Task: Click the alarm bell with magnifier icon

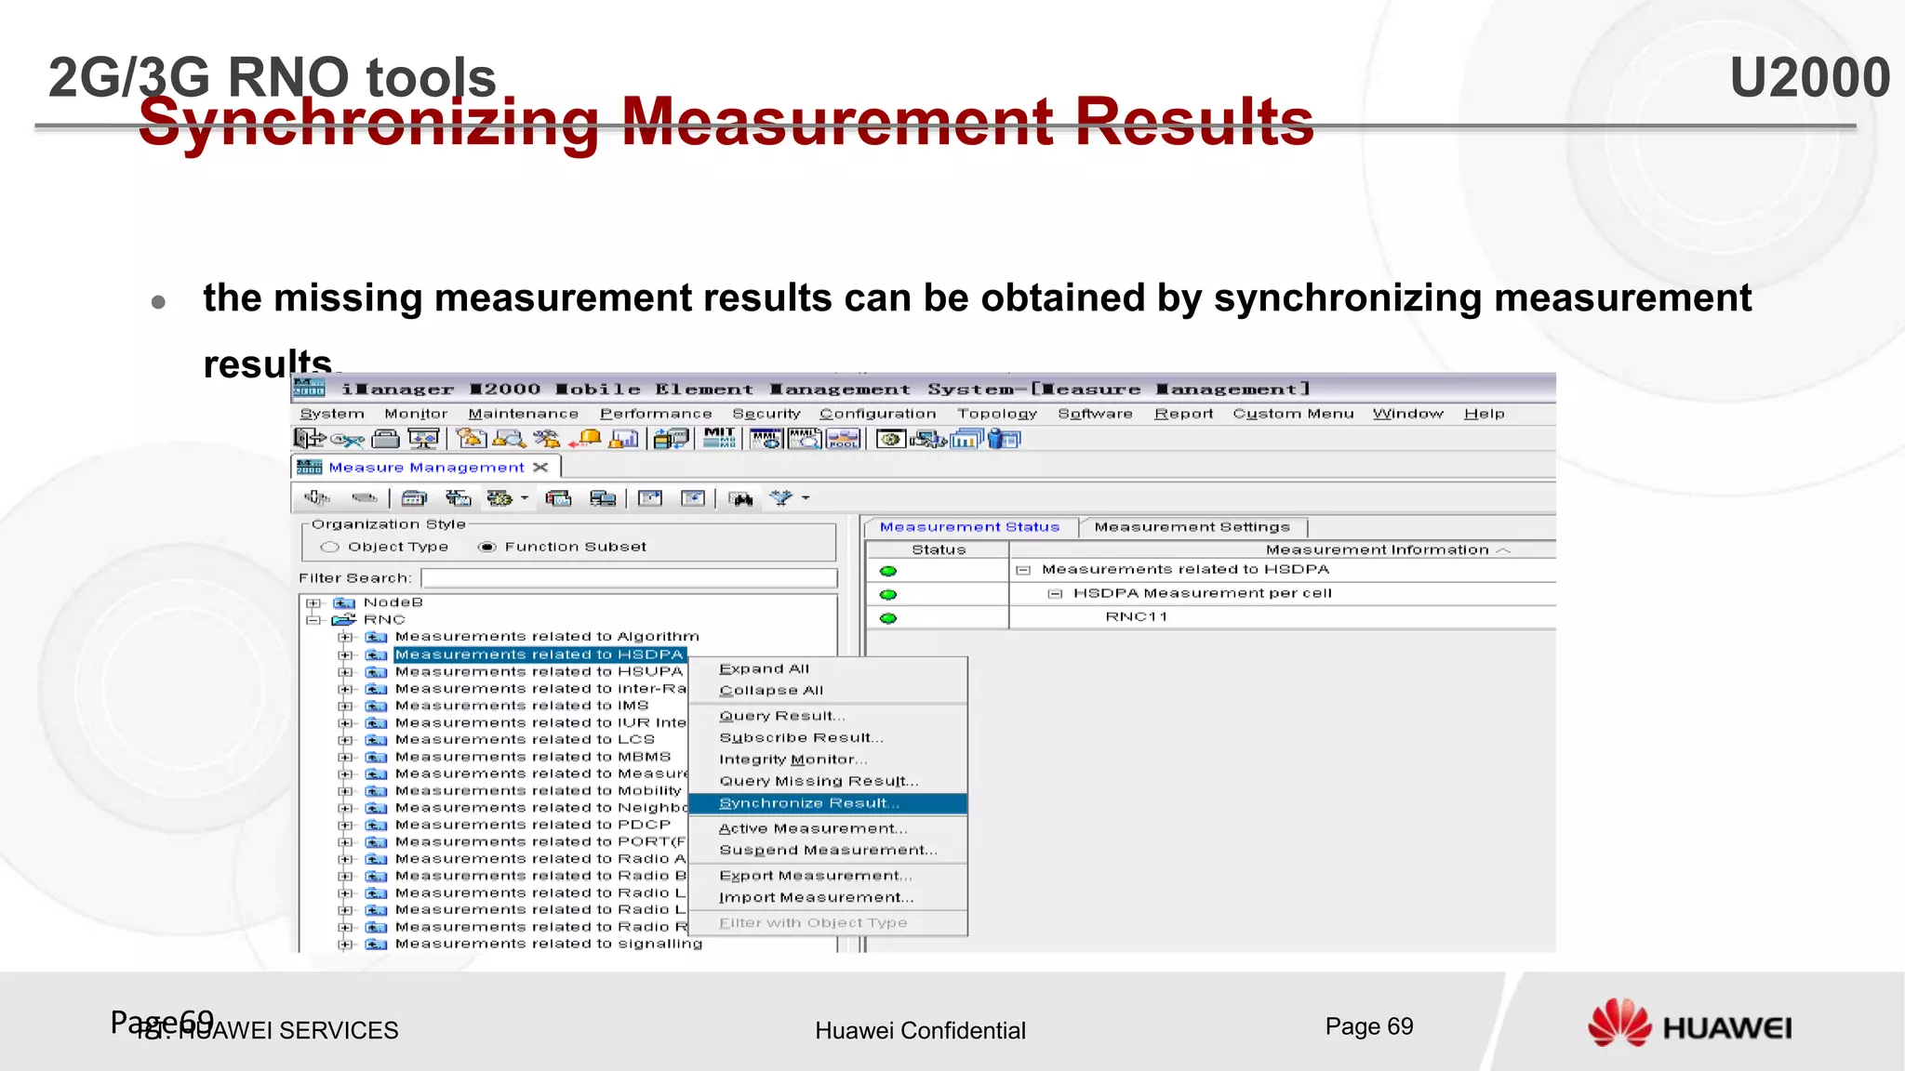Action: click(509, 439)
